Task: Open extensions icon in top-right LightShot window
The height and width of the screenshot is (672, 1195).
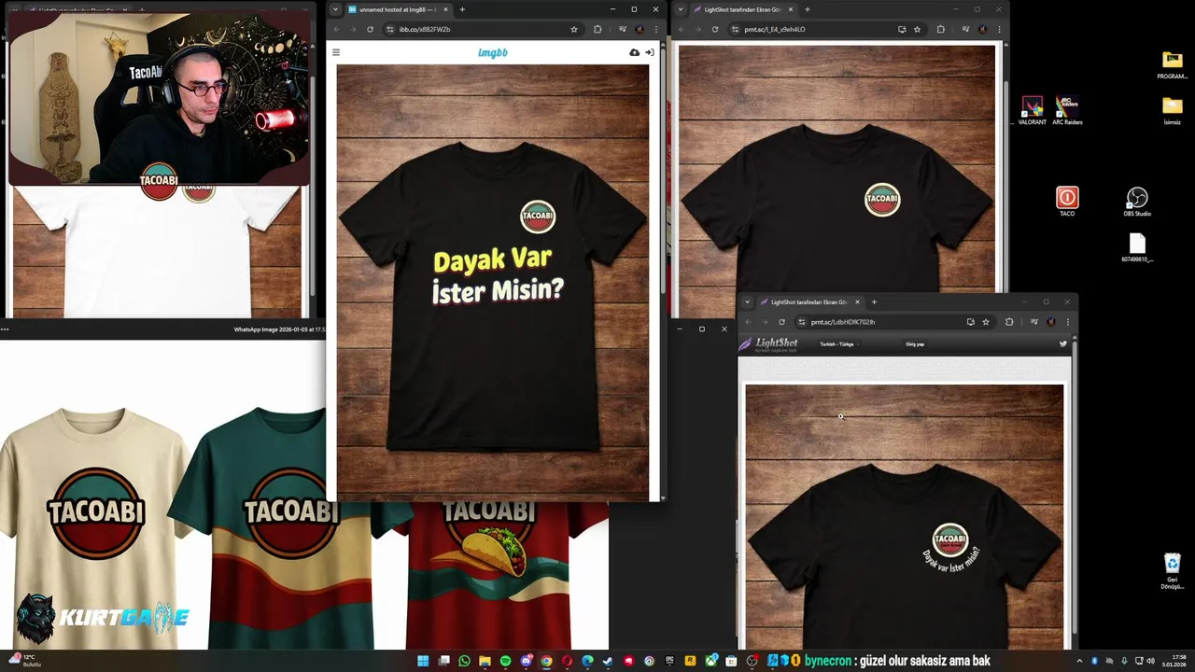Action: [x=940, y=29]
